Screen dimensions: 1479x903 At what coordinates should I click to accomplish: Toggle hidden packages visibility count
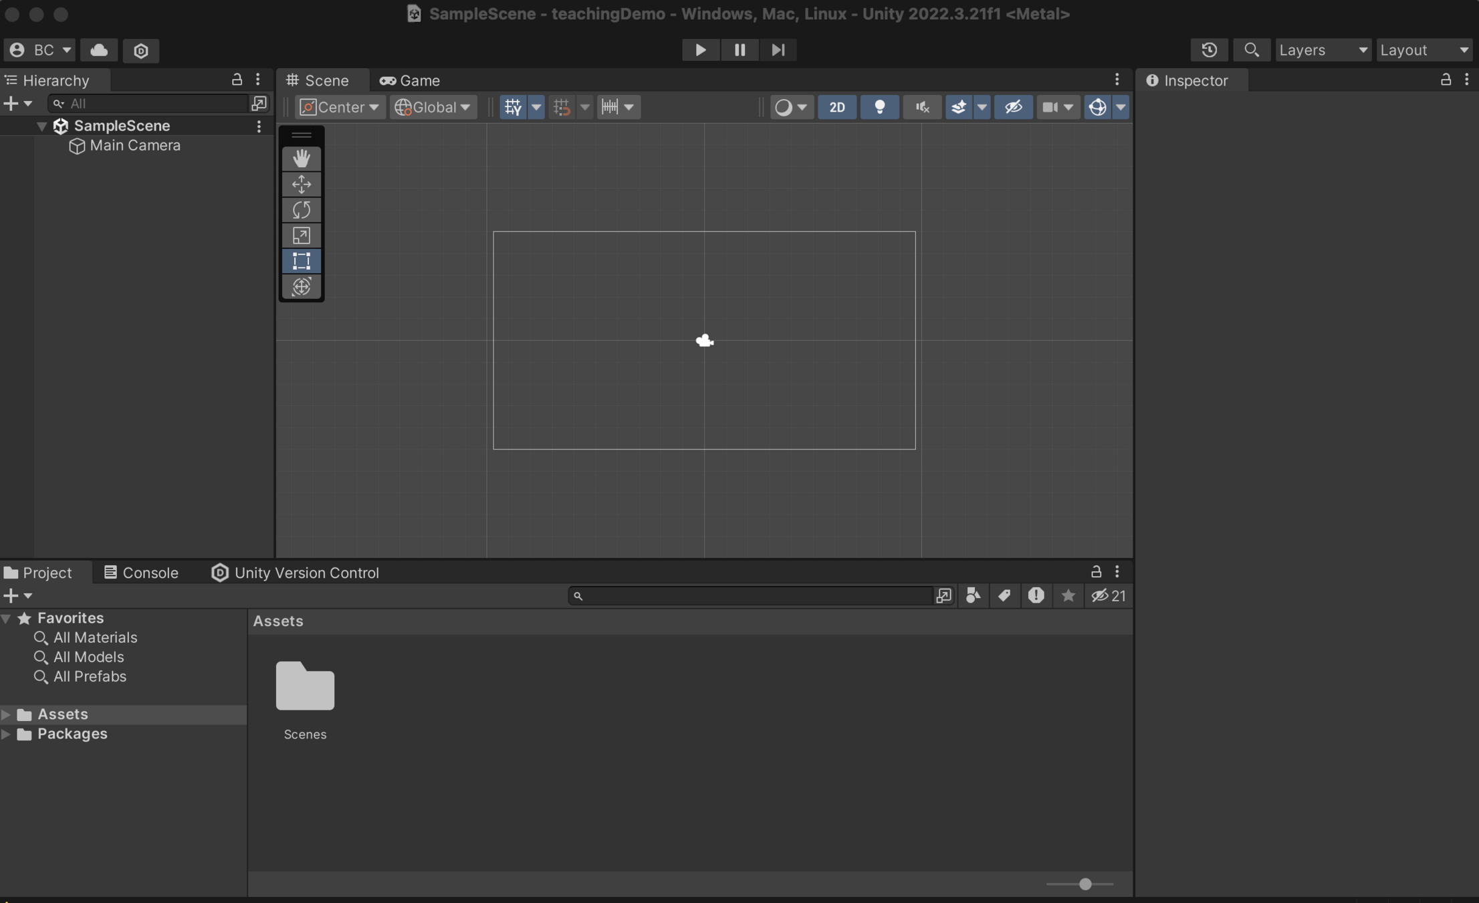pos(1108,596)
